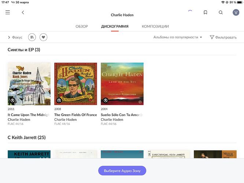Open the hamburger navigation menu
Image resolution: width=244 pixels, height=183 pixels.
(x=8, y=12)
